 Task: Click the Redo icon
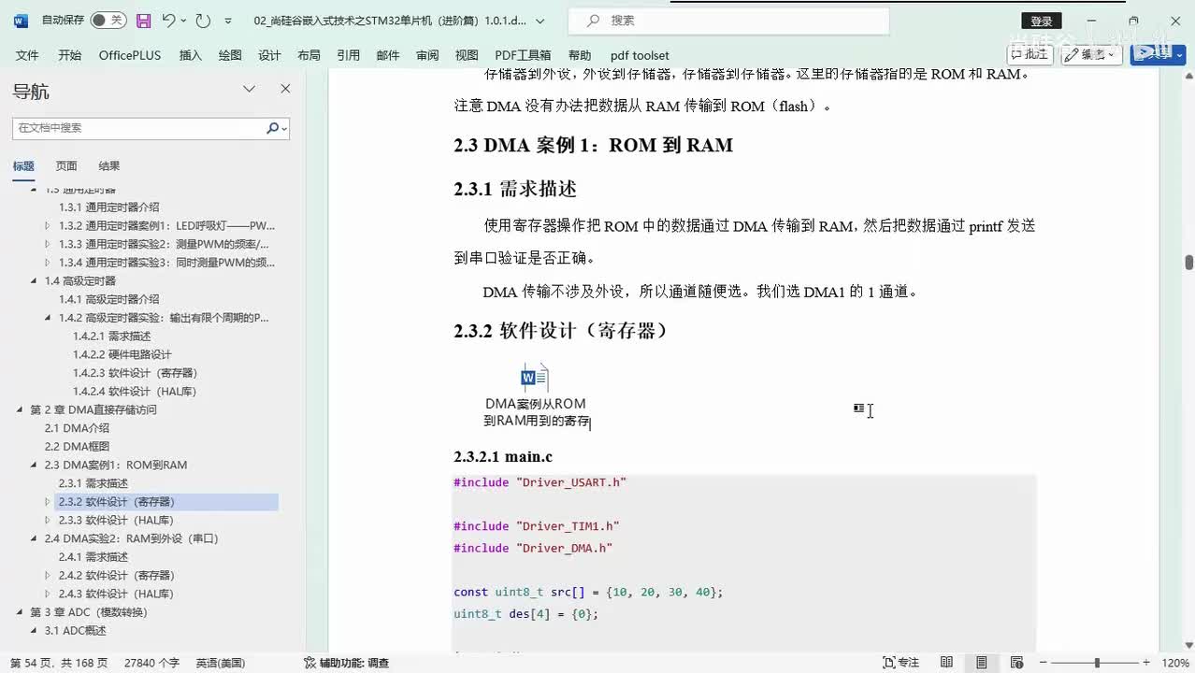[203, 21]
